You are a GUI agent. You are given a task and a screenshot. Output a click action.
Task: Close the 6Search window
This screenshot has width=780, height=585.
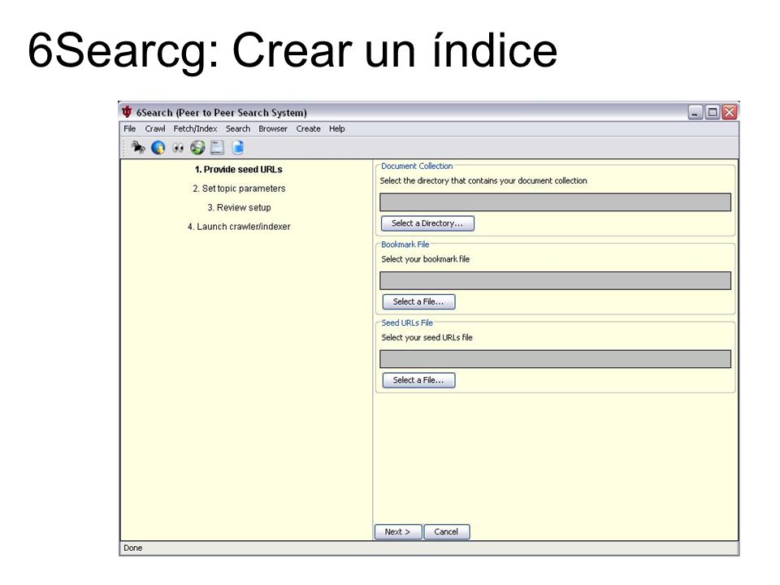tap(730, 112)
